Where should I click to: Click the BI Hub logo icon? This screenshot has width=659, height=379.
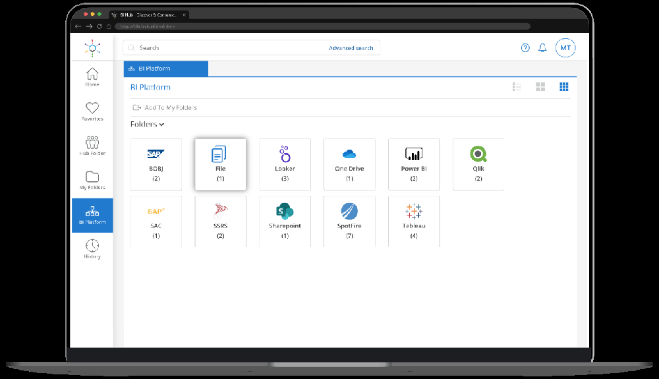92,48
